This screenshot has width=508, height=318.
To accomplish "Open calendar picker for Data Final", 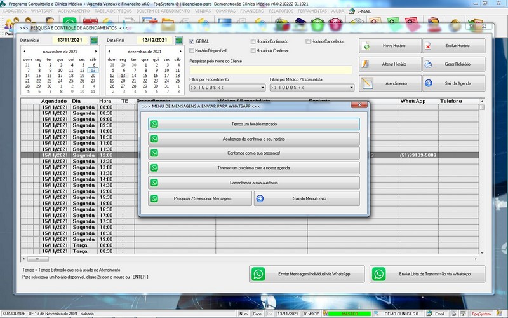I will (178, 40).
